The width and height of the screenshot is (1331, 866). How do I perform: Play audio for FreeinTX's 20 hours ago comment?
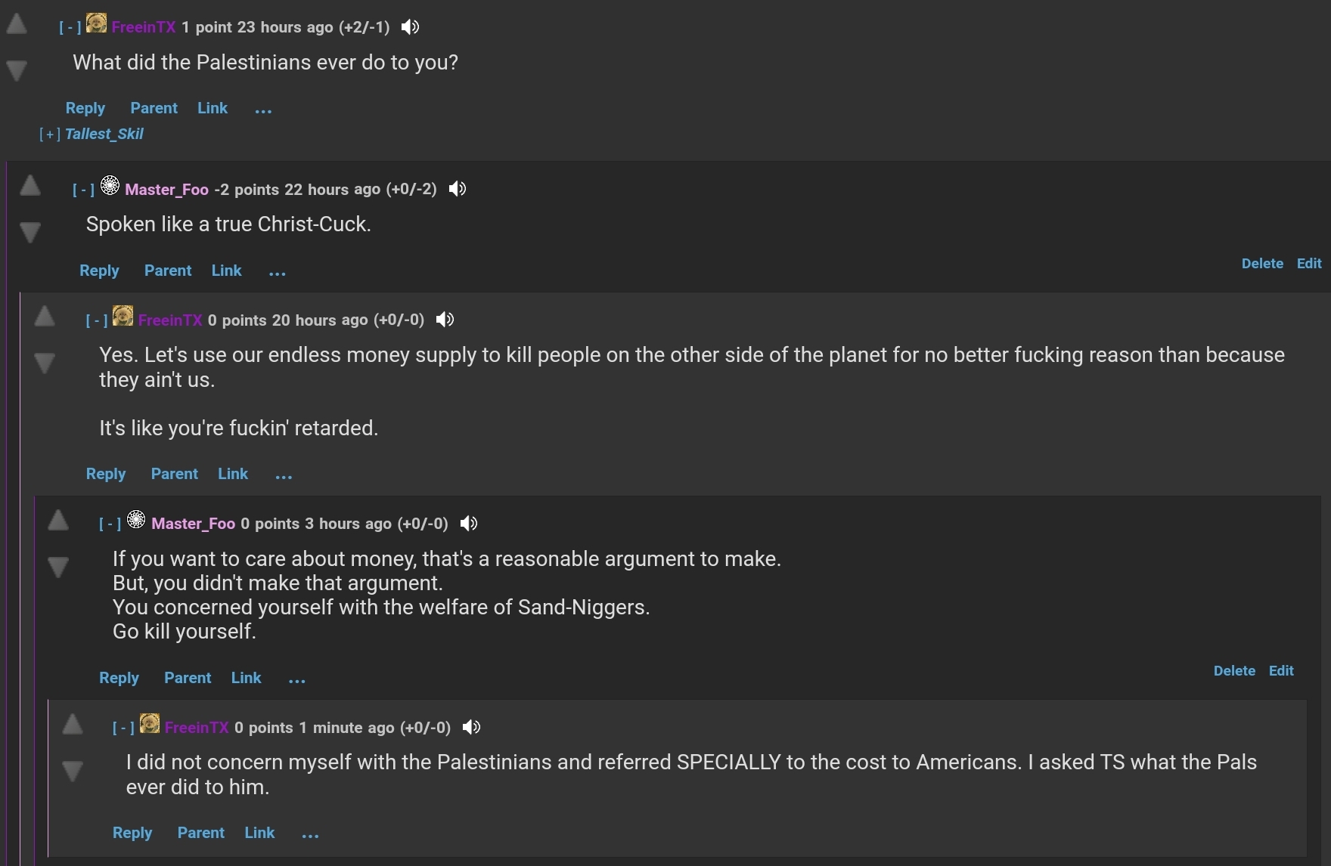(445, 320)
